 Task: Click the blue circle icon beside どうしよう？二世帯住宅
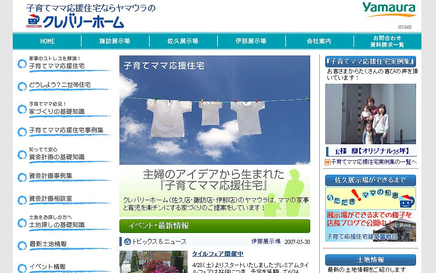tap(22, 86)
